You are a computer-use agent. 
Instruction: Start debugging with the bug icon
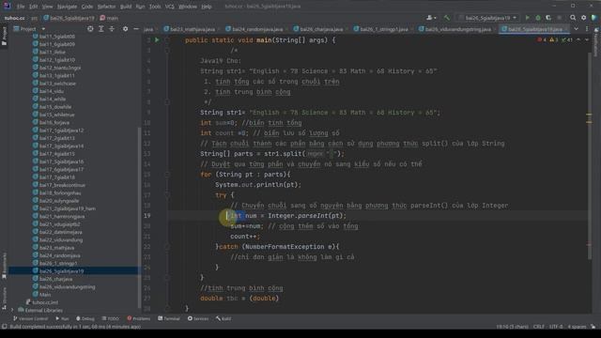click(538, 18)
